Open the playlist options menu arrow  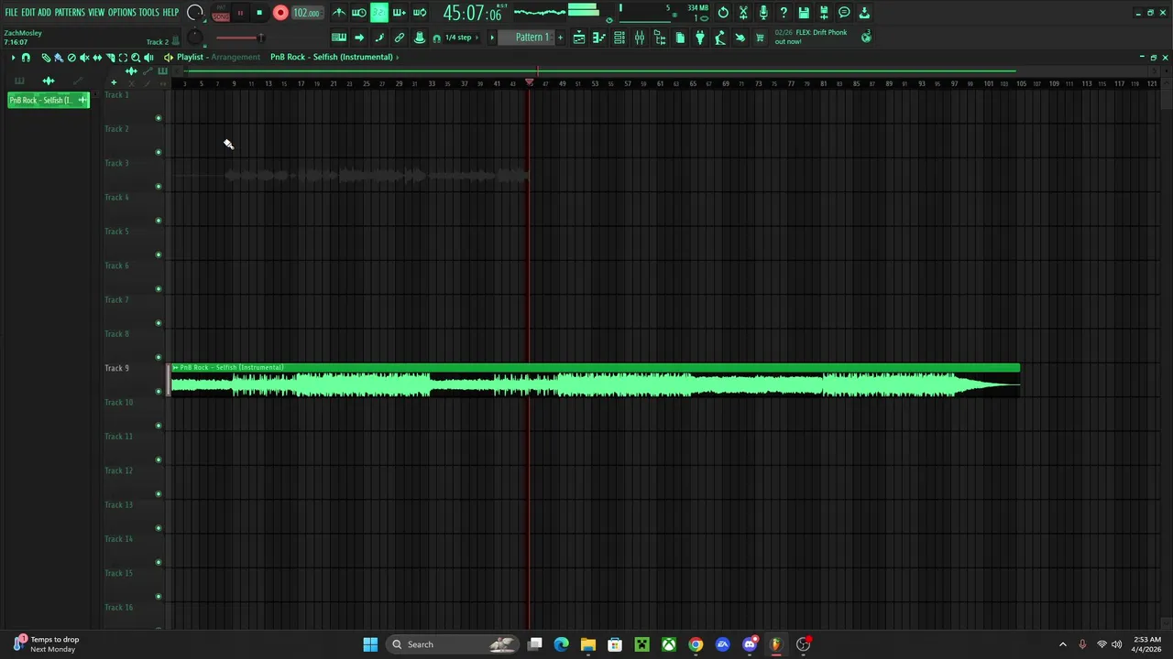click(x=13, y=58)
